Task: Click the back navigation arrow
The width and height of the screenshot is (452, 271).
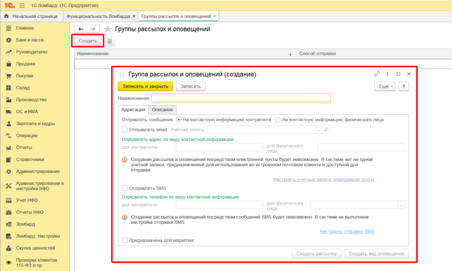Action: (81, 29)
